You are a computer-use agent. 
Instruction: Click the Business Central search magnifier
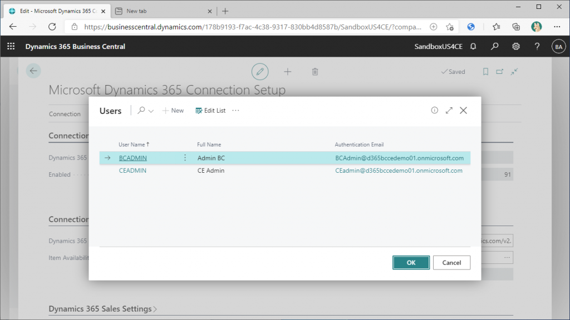(494, 47)
